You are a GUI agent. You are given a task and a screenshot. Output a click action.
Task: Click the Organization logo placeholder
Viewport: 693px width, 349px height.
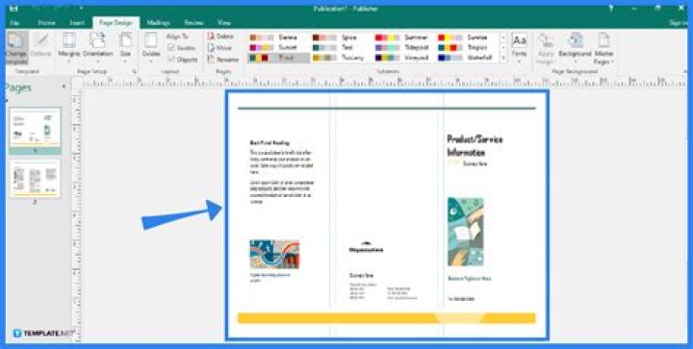click(366, 247)
